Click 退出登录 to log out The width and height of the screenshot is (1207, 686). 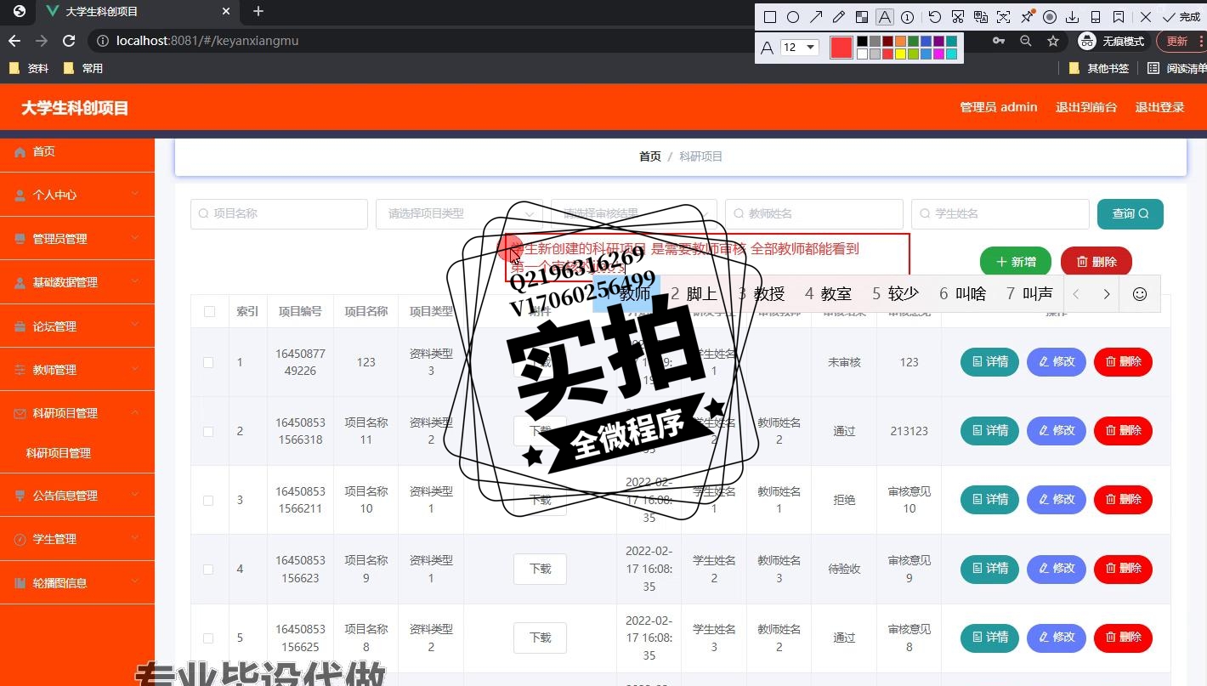pyautogui.click(x=1159, y=107)
